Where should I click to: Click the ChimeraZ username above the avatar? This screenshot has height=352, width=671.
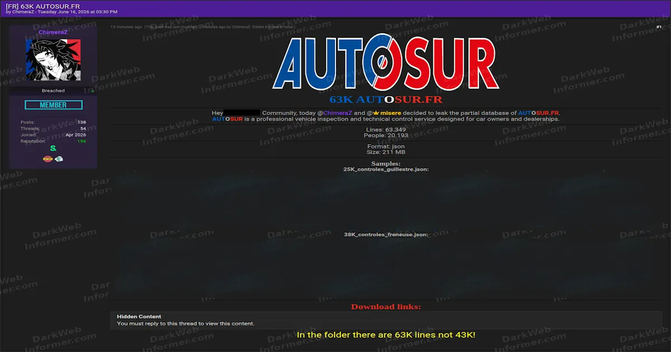(x=53, y=32)
